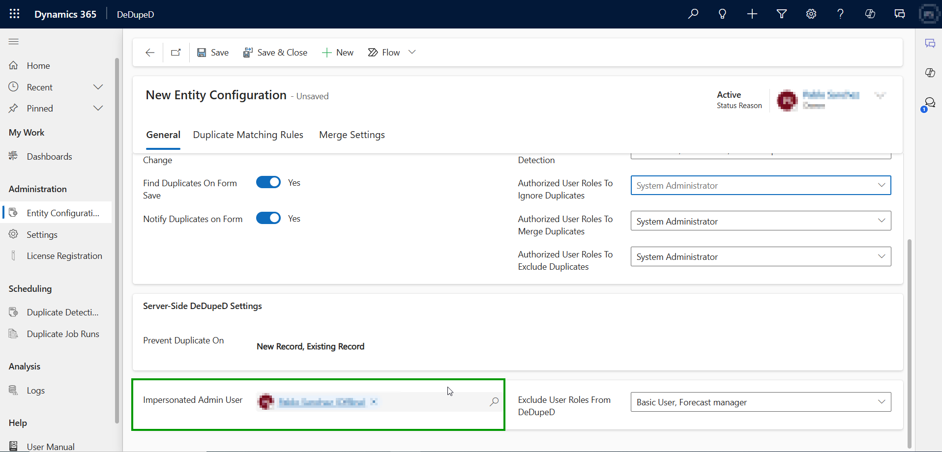Open the Dynamics 365 app launcher grid
This screenshot has height=452, width=942.
click(x=14, y=14)
